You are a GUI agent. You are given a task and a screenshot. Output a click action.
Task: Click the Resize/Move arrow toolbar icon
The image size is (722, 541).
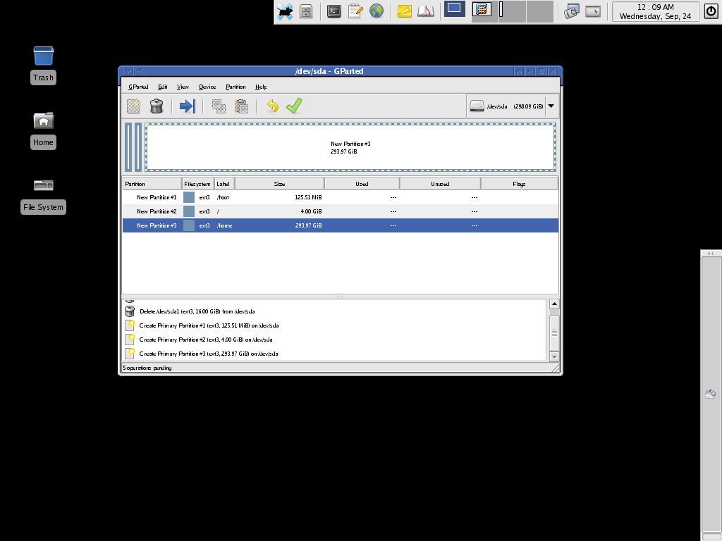point(188,106)
